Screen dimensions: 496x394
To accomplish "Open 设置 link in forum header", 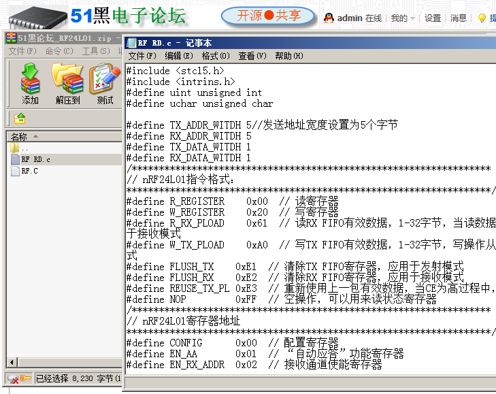I will point(433,18).
